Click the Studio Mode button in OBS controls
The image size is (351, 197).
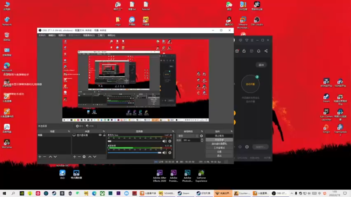pos(219,148)
